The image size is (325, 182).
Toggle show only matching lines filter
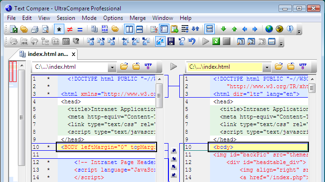80,29
